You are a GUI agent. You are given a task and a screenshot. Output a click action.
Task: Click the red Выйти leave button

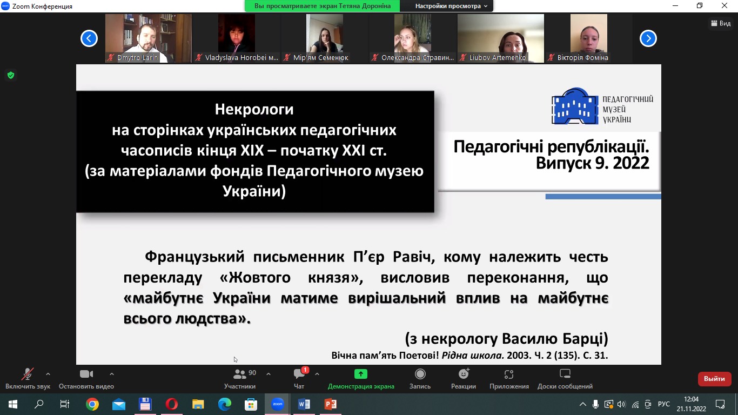pyautogui.click(x=714, y=379)
